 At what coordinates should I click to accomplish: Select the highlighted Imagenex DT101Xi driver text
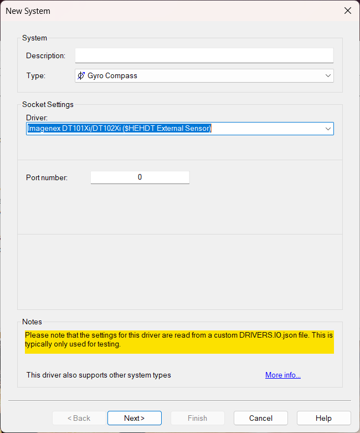pos(120,129)
